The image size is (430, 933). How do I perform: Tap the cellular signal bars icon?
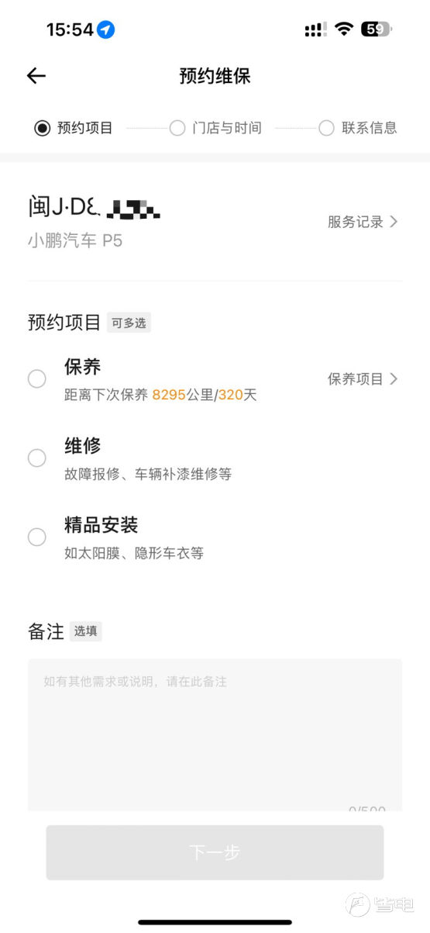(x=315, y=29)
